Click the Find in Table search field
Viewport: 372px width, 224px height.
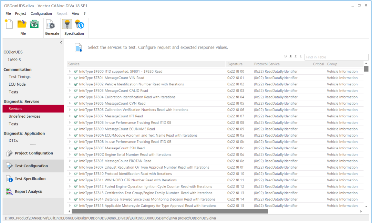pyautogui.click(x=336, y=57)
